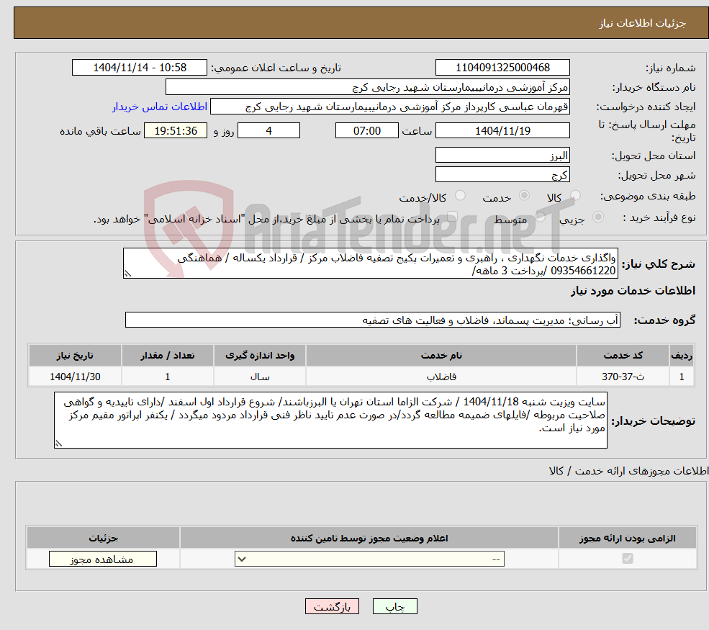Click the deadline date field 1404/11/19
Screen dimensions: 709x630
click(502, 131)
